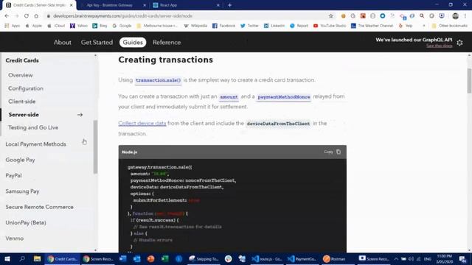Open a new browser tab

tap(229, 5)
